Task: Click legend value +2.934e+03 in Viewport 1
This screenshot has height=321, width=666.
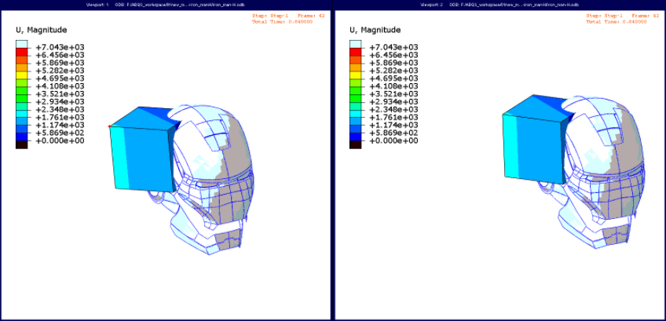Action: (60, 101)
